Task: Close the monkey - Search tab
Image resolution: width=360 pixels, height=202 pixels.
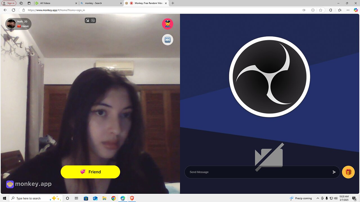Action: pyautogui.click(x=121, y=3)
